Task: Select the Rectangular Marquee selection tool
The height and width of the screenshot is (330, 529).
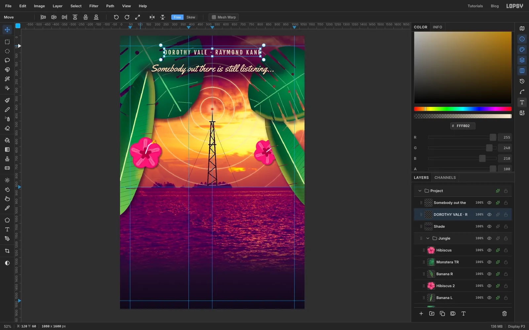Action: coord(7,42)
